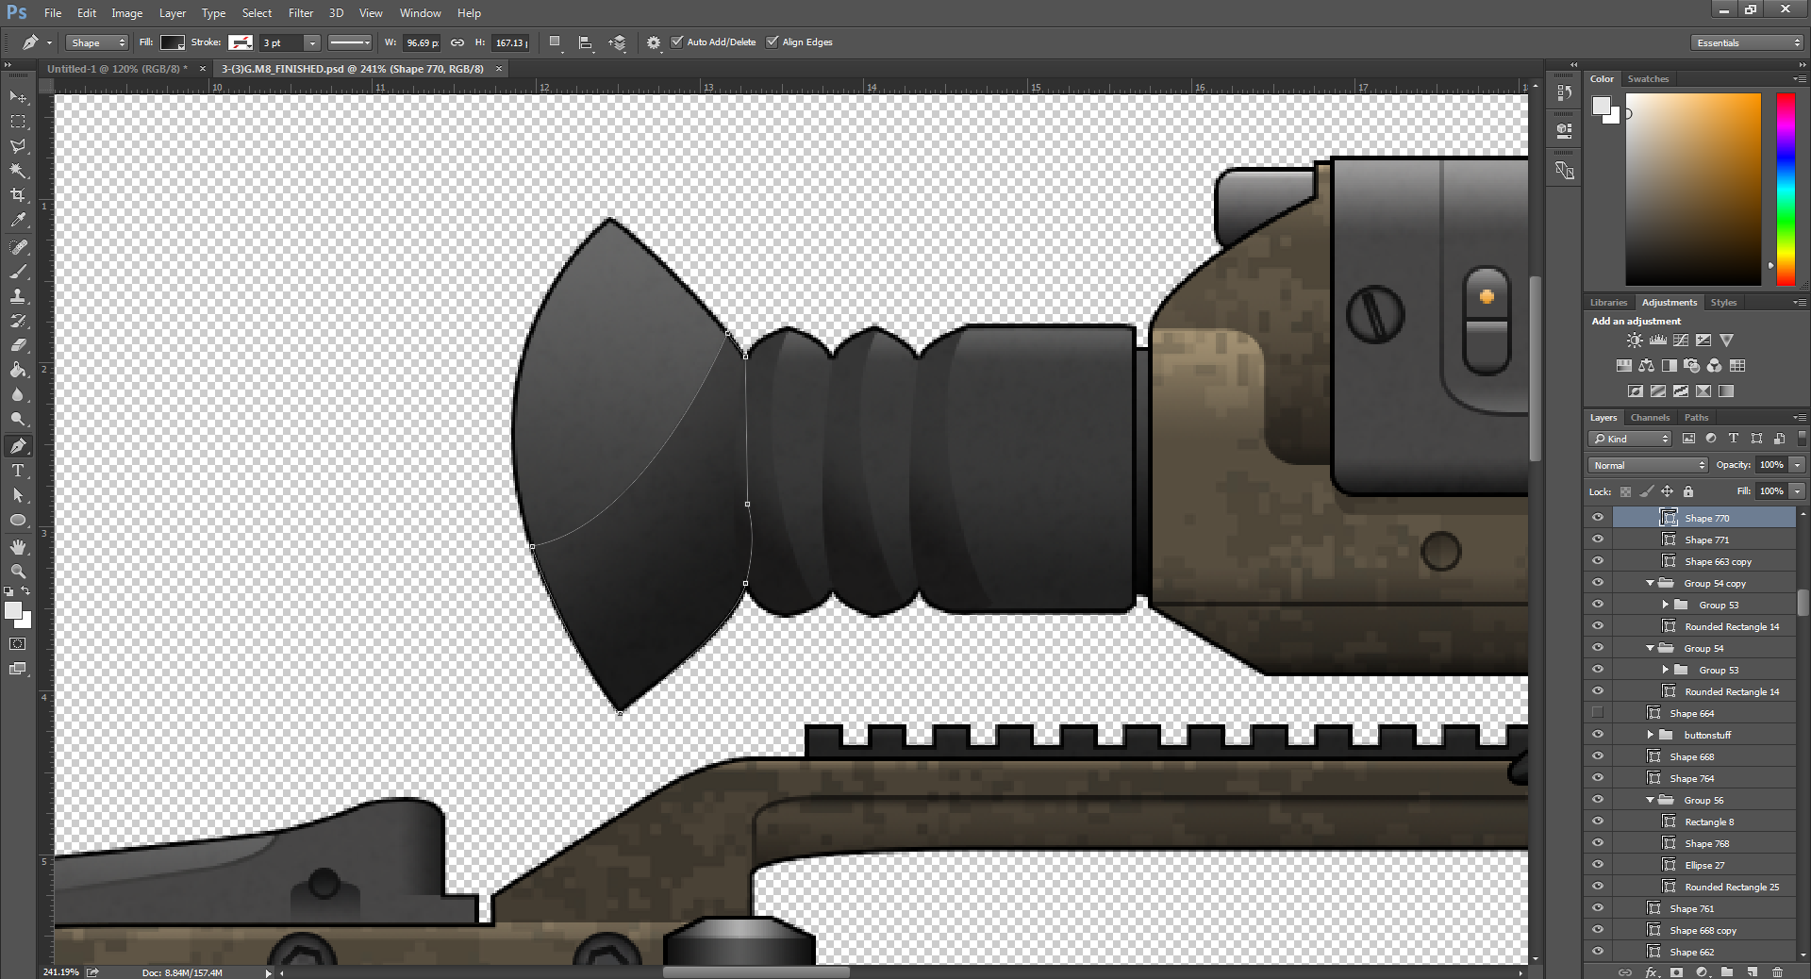The width and height of the screenshot is (1811, 979).
Task: Enable the Auto Add/Delete checkbox
Action: click(677, 41)
